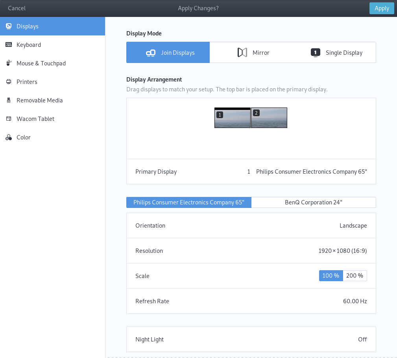Set scale to 200 %

click(355, 276)
